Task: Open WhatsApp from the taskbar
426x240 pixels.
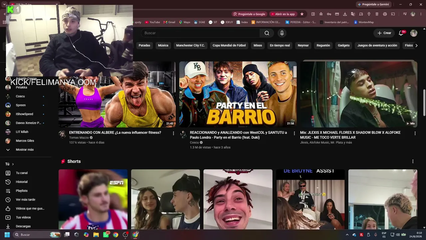Action: click(106, 235)
